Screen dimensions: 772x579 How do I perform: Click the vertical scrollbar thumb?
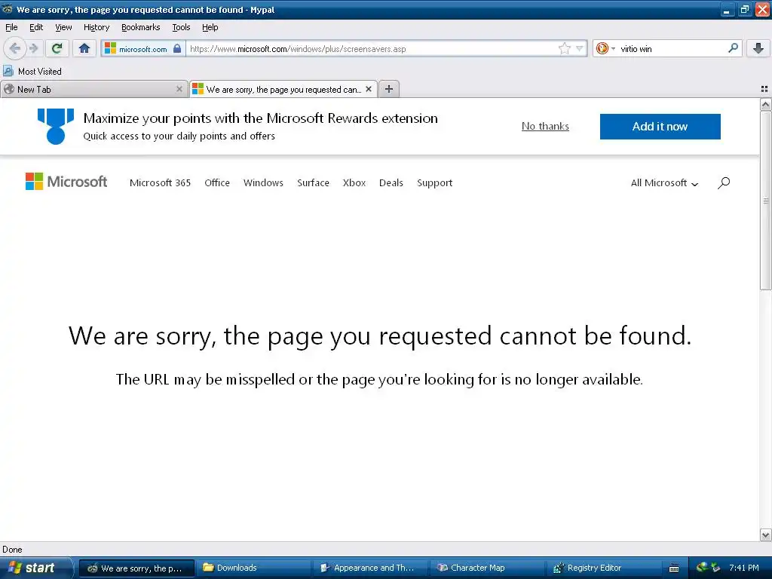[x=766, y=201]
